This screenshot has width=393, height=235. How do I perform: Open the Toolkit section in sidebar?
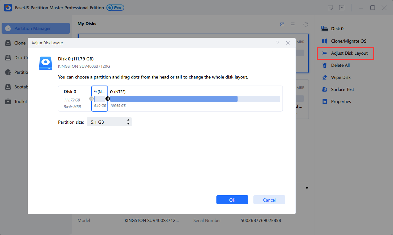9,102
